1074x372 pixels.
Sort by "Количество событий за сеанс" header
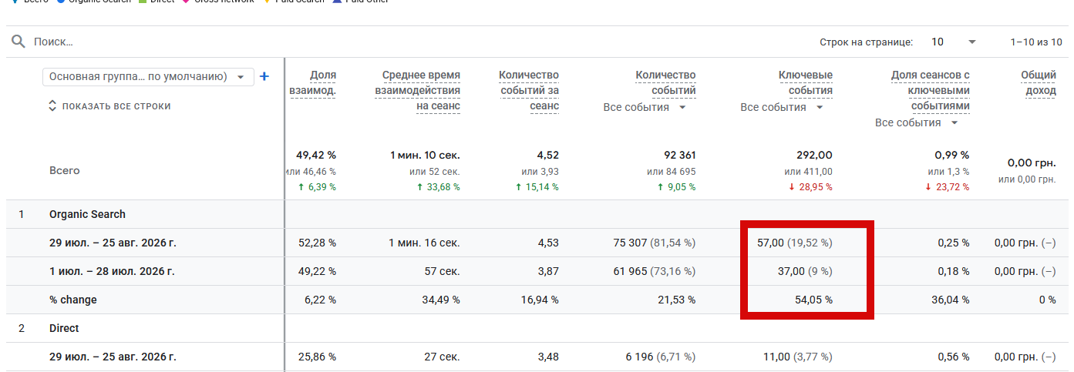(x=529, y=90)
